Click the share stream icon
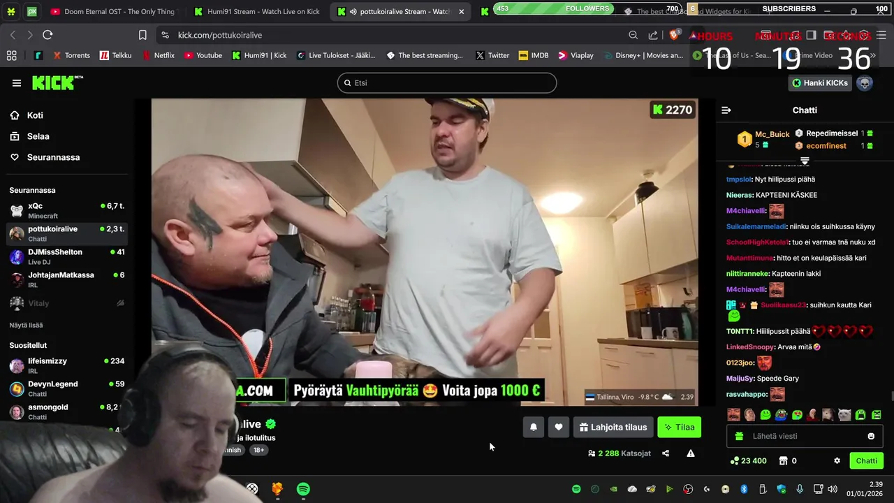 tap(666, 453)
